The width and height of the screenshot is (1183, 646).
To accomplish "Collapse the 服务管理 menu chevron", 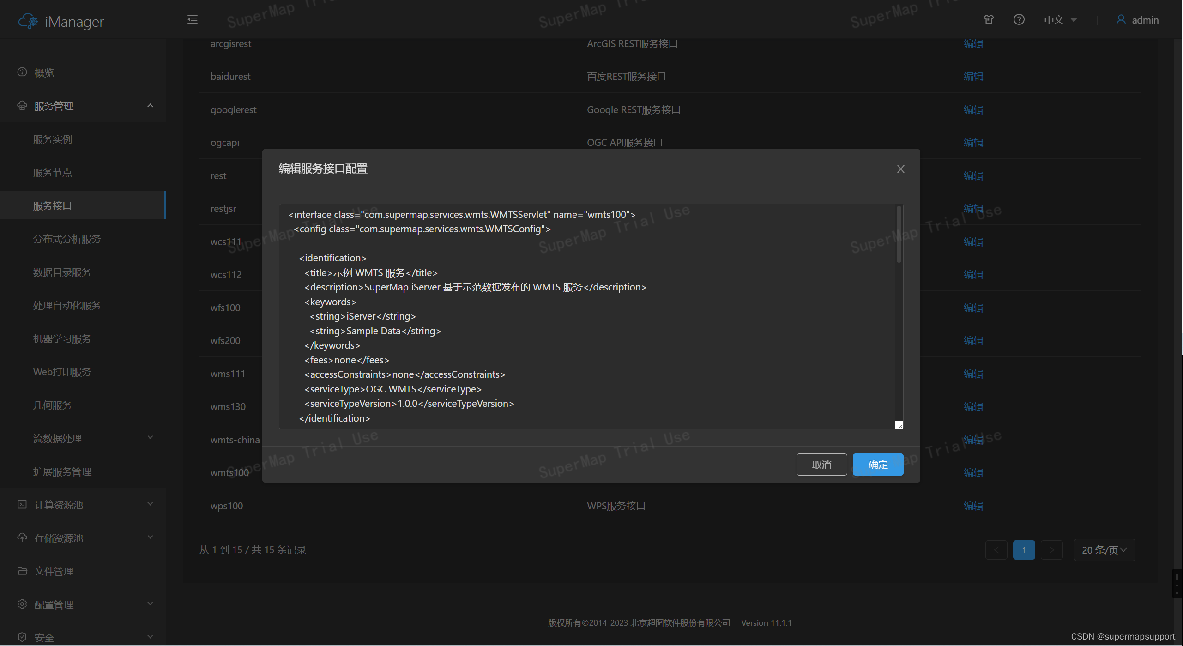I will click(x=150, y=106).
